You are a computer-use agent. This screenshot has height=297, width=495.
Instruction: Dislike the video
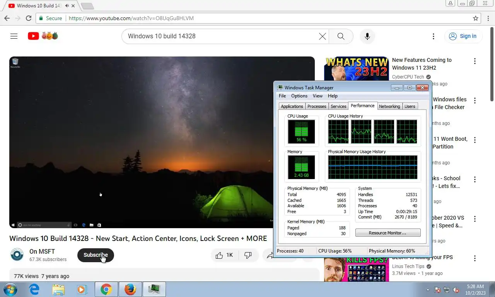[248, 255]
